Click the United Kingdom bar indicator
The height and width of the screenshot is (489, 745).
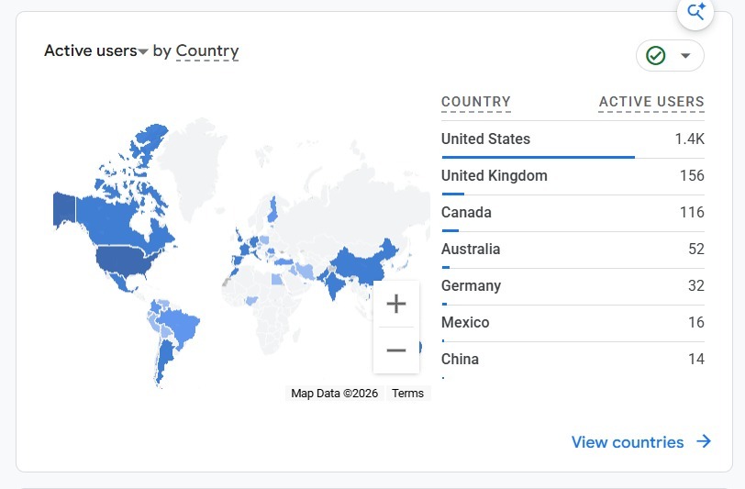click(453, 194)
